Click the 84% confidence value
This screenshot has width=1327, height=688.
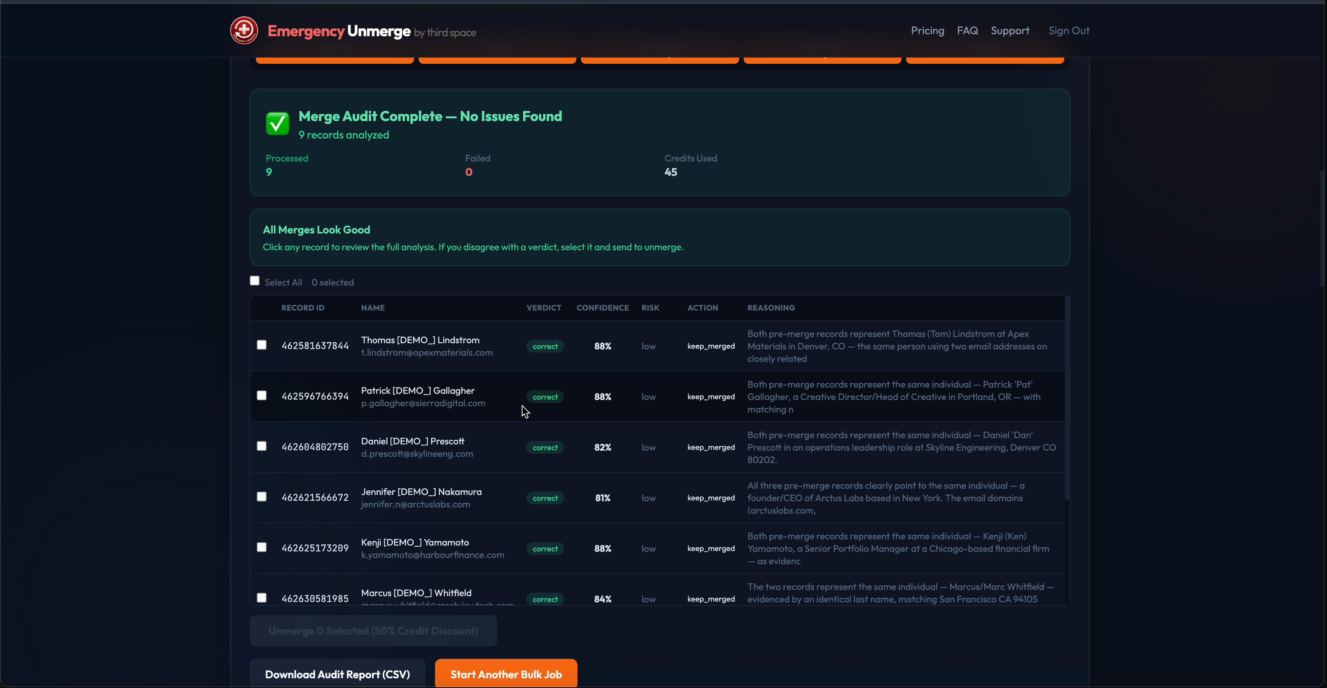(x=602, y=599)
